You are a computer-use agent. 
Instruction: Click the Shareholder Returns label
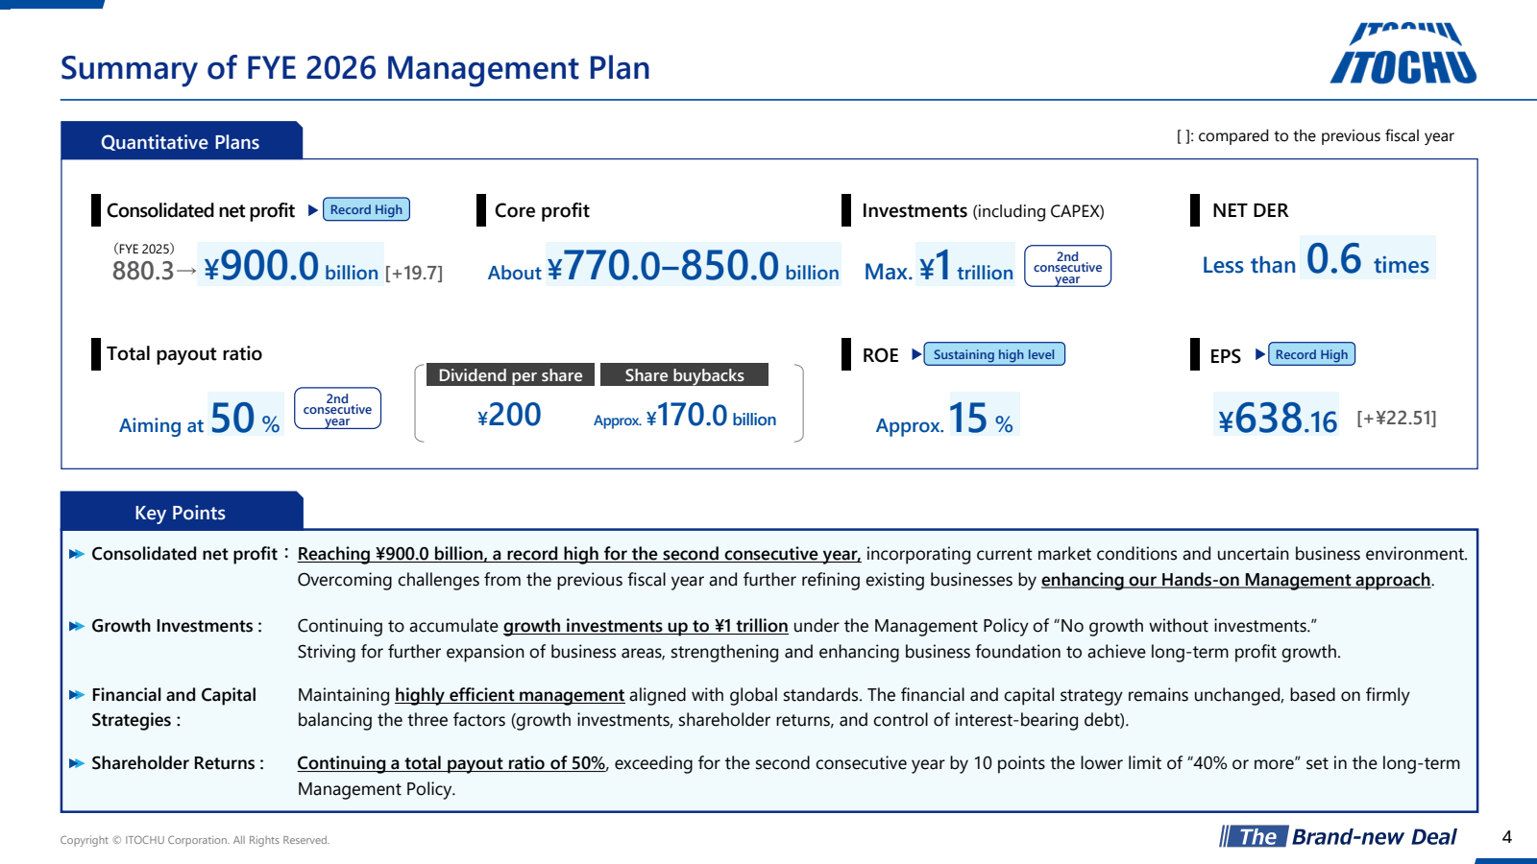pyautogui.click(x=178, y=763)
